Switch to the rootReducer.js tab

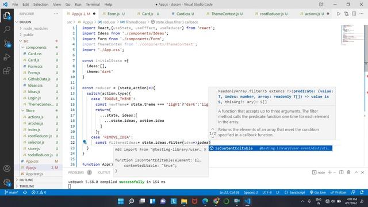point(271,14)
